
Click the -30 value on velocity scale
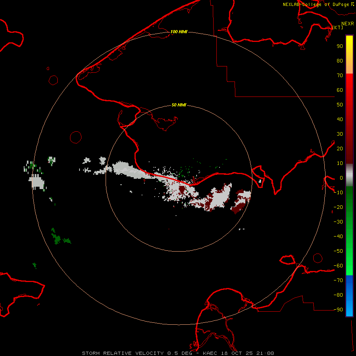pos(338,222)
